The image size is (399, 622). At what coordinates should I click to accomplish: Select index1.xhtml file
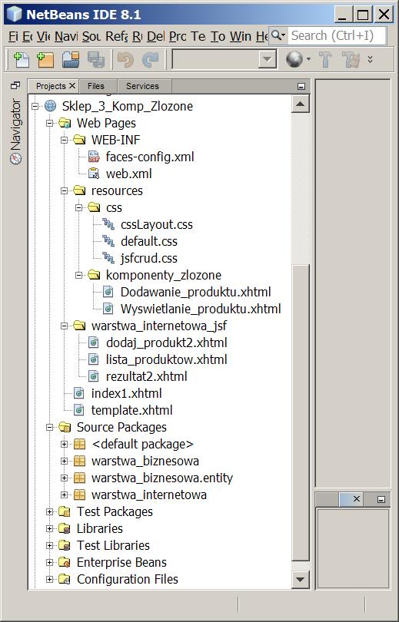pos(126,393)
